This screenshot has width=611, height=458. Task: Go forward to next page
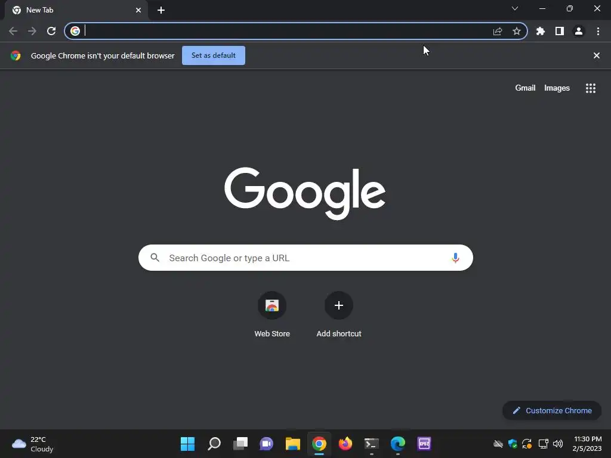(x=32, y=31)
